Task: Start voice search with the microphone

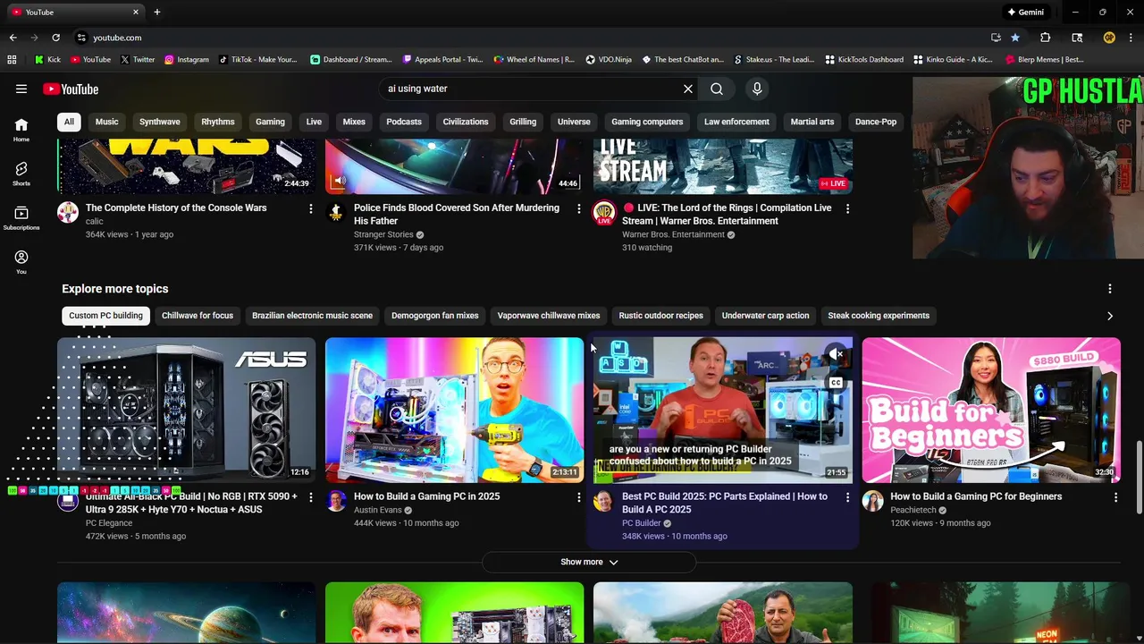Action: click(757, 89)
